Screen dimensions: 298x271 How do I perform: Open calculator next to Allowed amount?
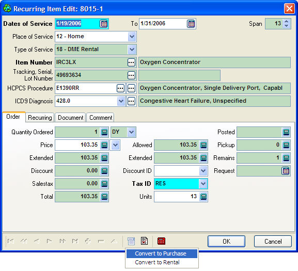click(203, 145)
